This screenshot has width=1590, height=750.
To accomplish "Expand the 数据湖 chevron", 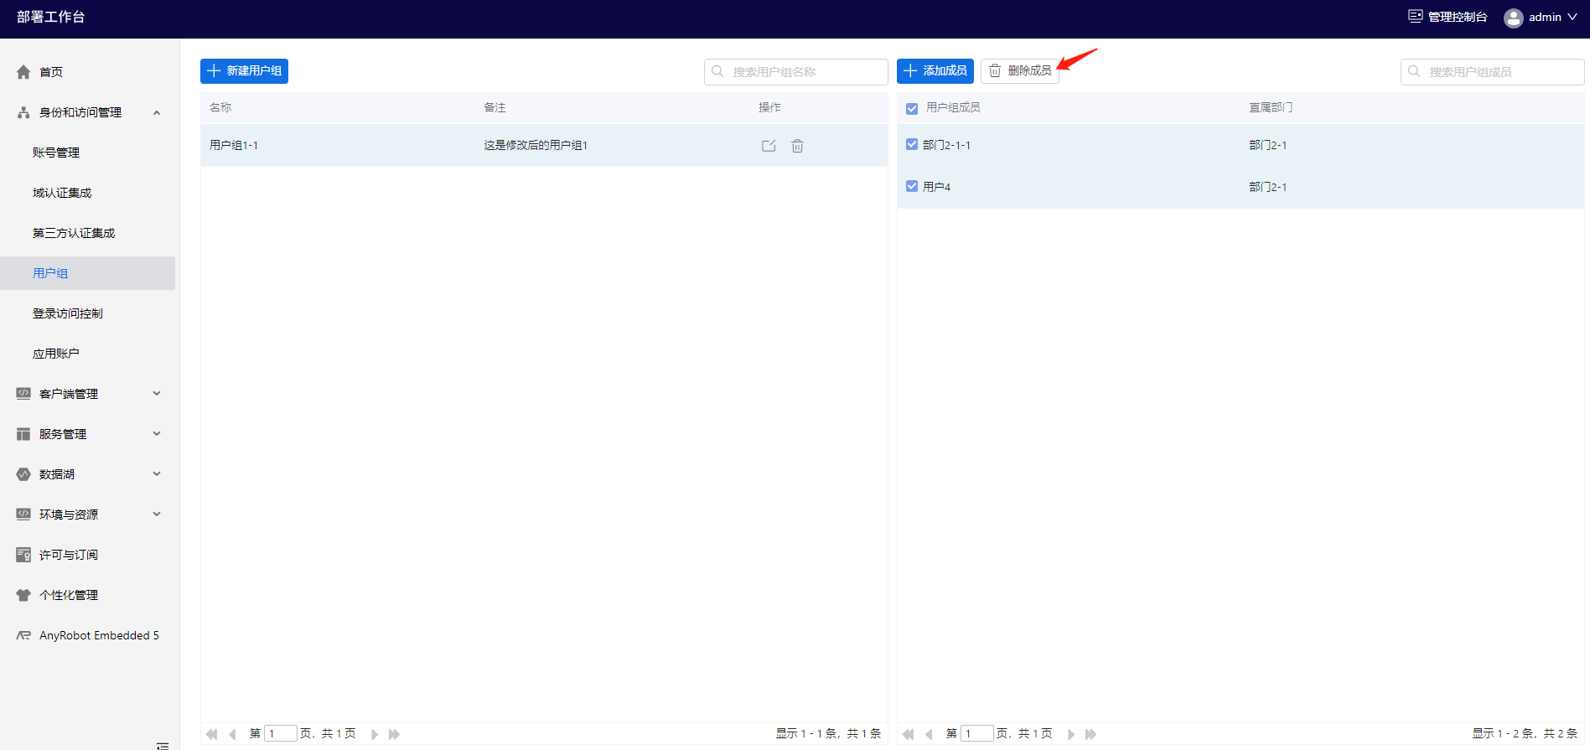I will pyautogui.click(x=157, y=474).
